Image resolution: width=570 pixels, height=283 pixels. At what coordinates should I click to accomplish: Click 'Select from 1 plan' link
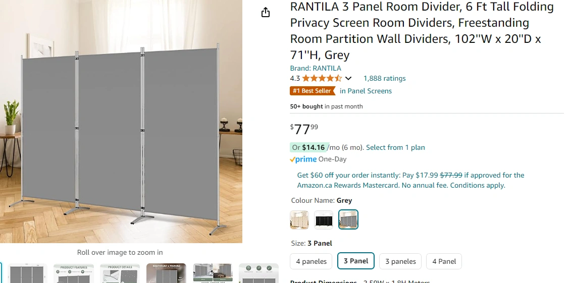point(395,147)
